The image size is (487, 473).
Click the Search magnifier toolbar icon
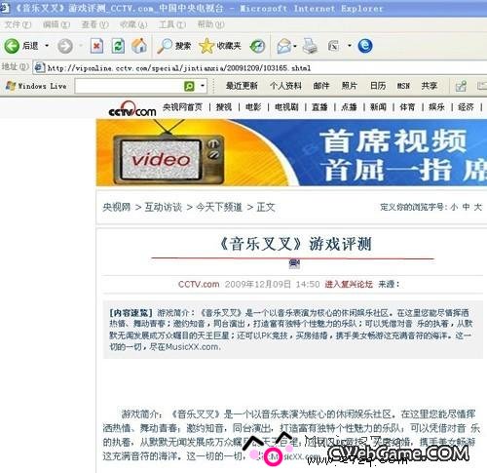pyautogui.click(x=165, y=46)
